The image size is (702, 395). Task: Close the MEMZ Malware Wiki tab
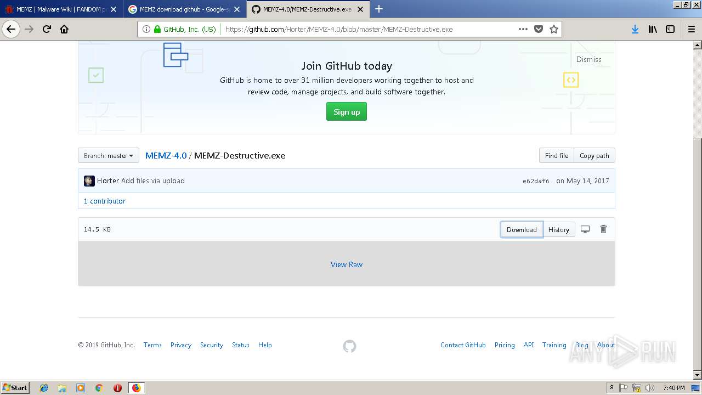coord(114,9)
